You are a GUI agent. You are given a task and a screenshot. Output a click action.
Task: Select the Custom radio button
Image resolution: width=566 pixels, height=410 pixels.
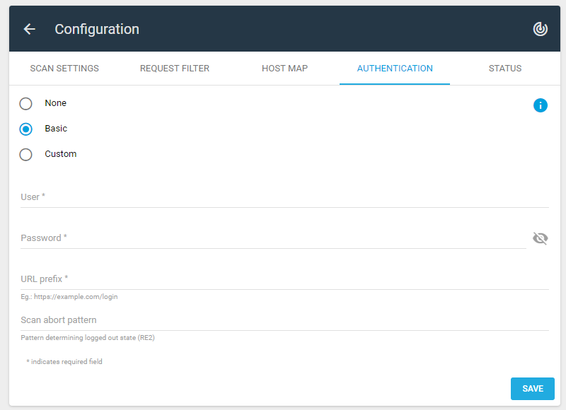(x=25, y=154)
